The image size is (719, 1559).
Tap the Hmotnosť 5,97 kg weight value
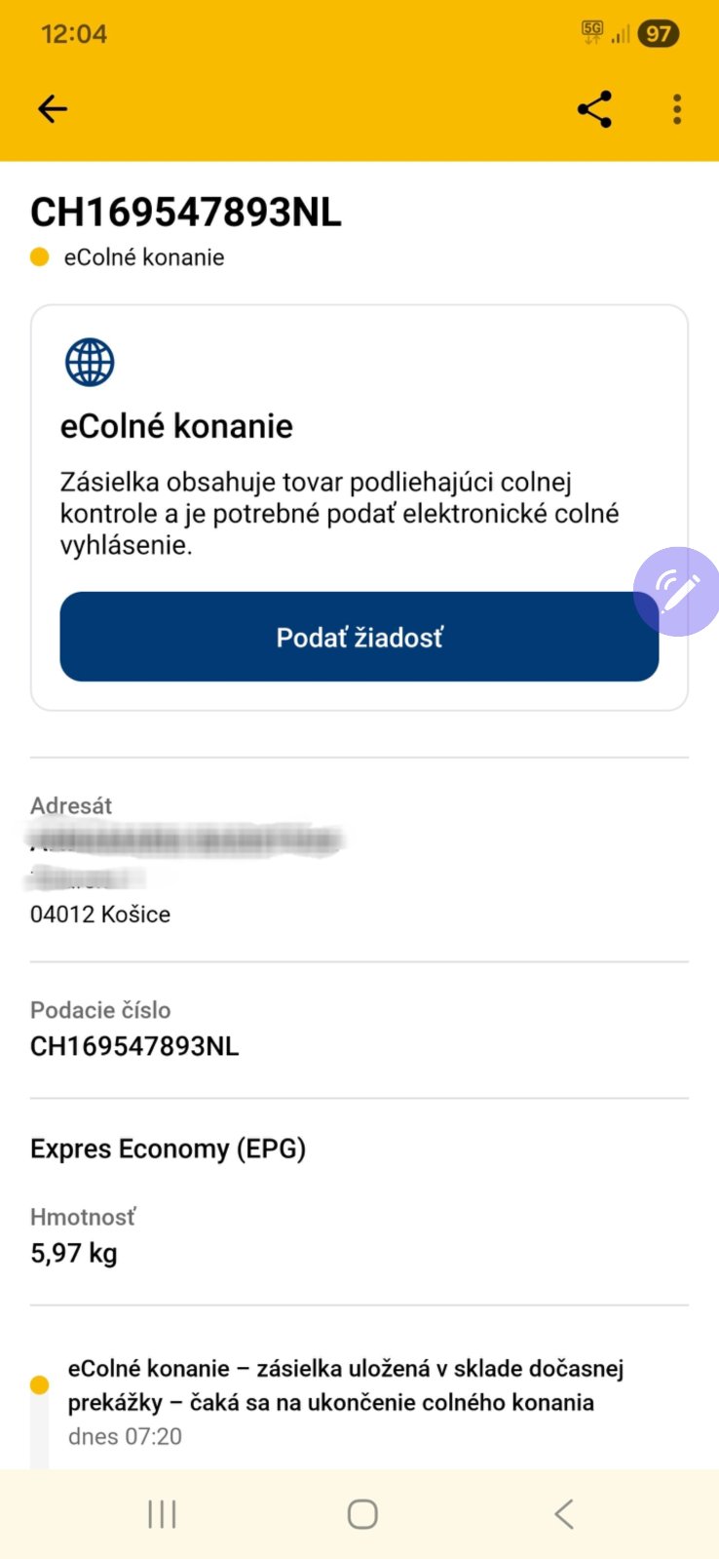tap(74, 1253)
